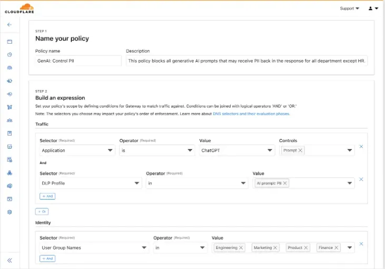Remove the Engineering group tag
385x269 pixels.
pyautogui.click(x=241, y=247)
